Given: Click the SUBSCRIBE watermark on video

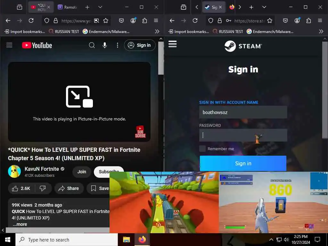Looking at the screenshot, I should (x=140, y=132).
